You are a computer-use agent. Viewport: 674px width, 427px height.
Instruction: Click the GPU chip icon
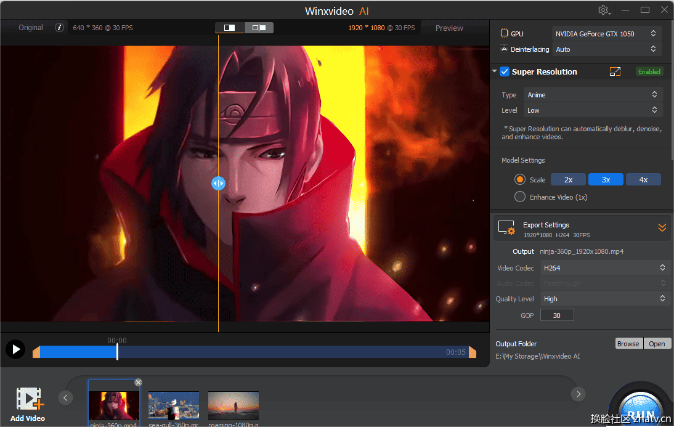click(x=504, y=33)
